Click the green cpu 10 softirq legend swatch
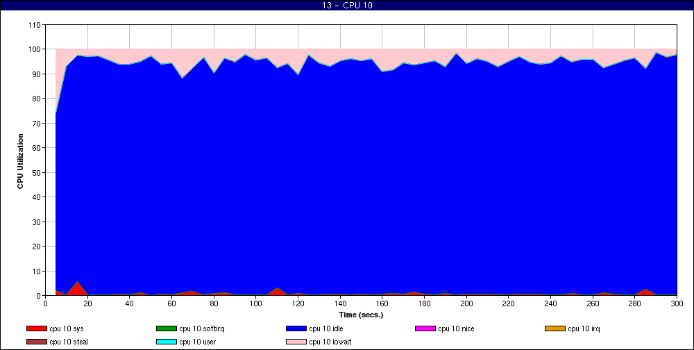 167,328
